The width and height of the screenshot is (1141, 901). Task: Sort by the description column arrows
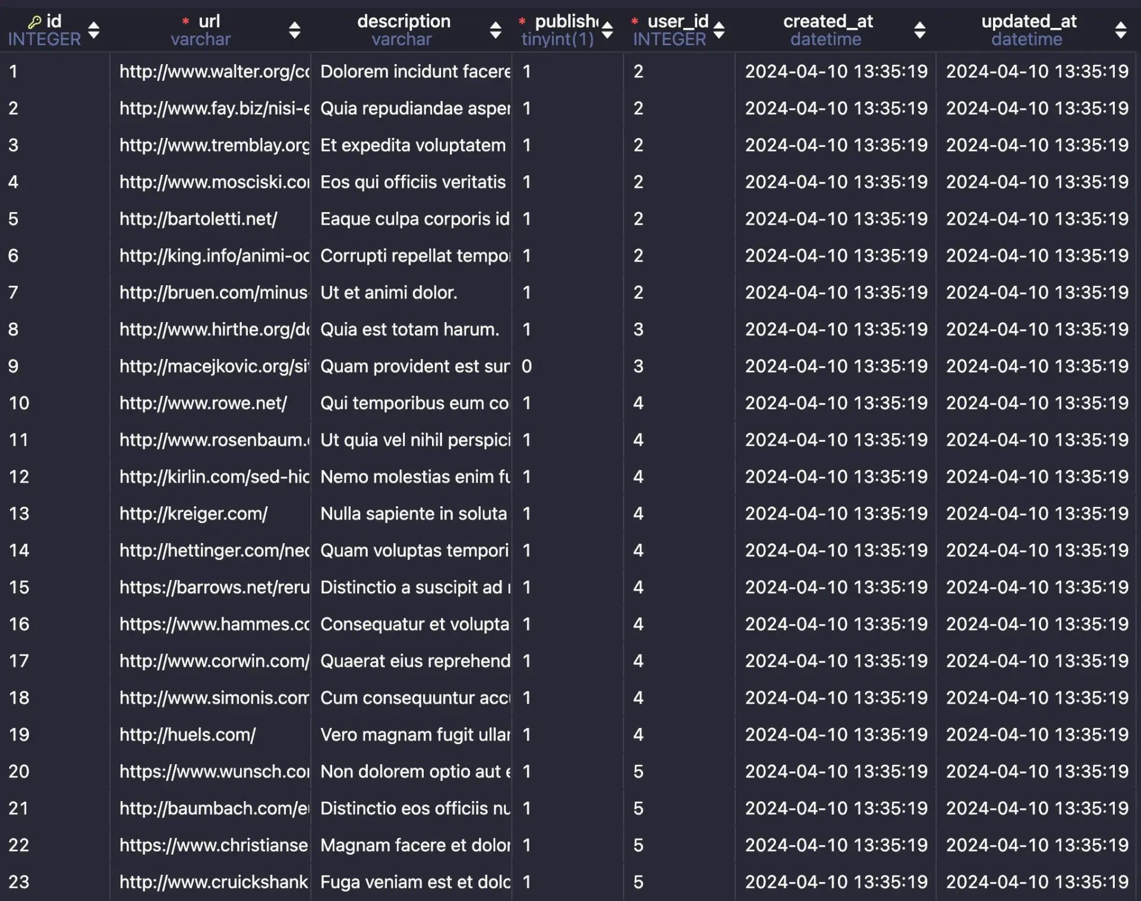495,30
